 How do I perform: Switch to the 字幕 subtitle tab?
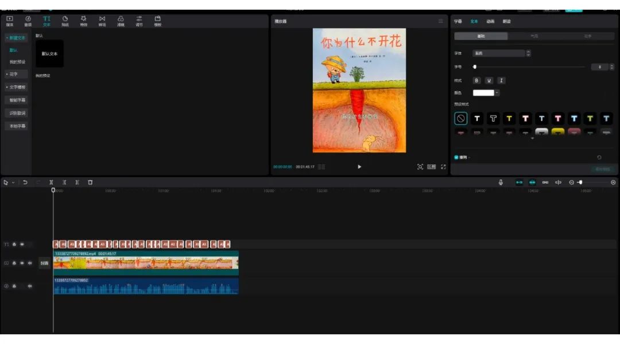point(458,21)
